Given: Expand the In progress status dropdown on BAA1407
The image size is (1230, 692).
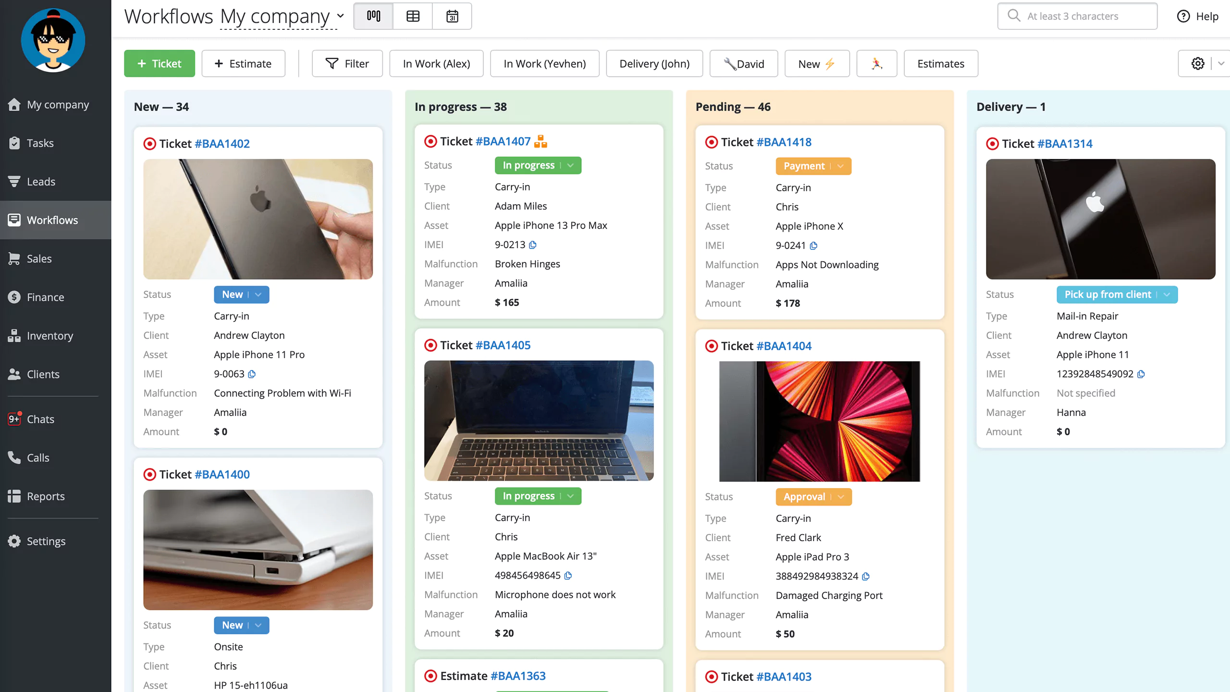Looking at the screenshot, I should point(571,166).
